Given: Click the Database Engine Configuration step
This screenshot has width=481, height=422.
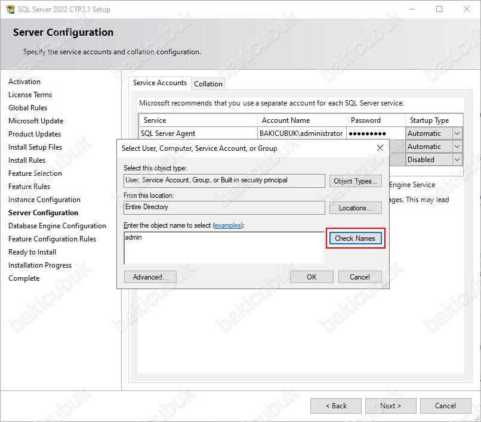Looking at the screenshot, I should [x=57, y=226].
